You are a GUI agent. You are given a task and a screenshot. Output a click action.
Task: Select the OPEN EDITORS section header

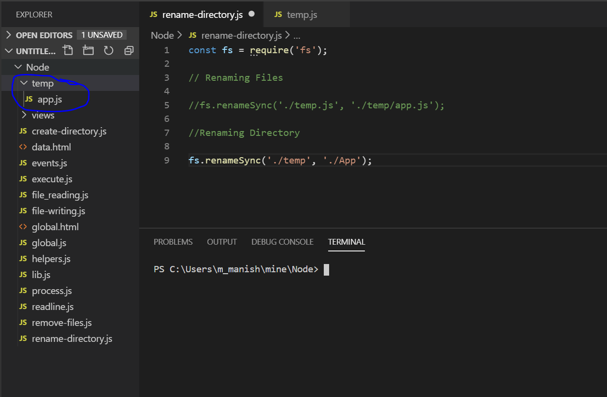point(45,34)
